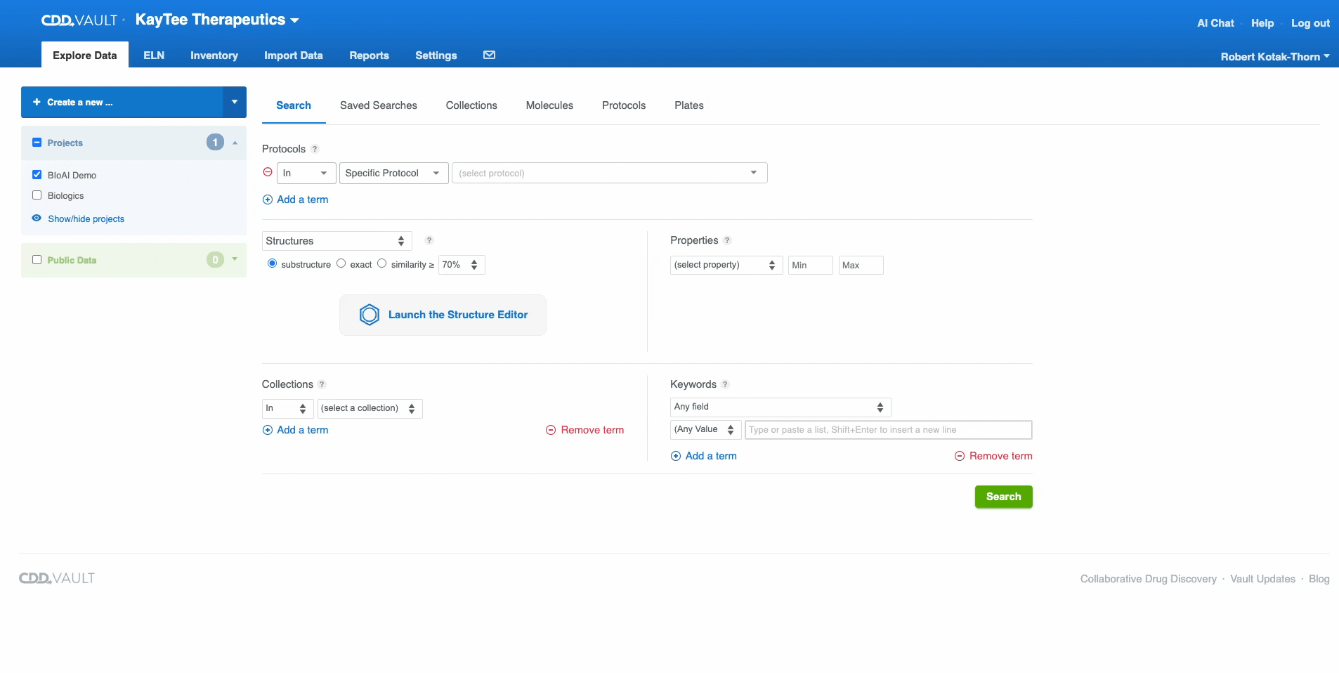The image size is (1339, 673).
Task: Open the Specific Protocol dropdown
Action: point(393,173)
